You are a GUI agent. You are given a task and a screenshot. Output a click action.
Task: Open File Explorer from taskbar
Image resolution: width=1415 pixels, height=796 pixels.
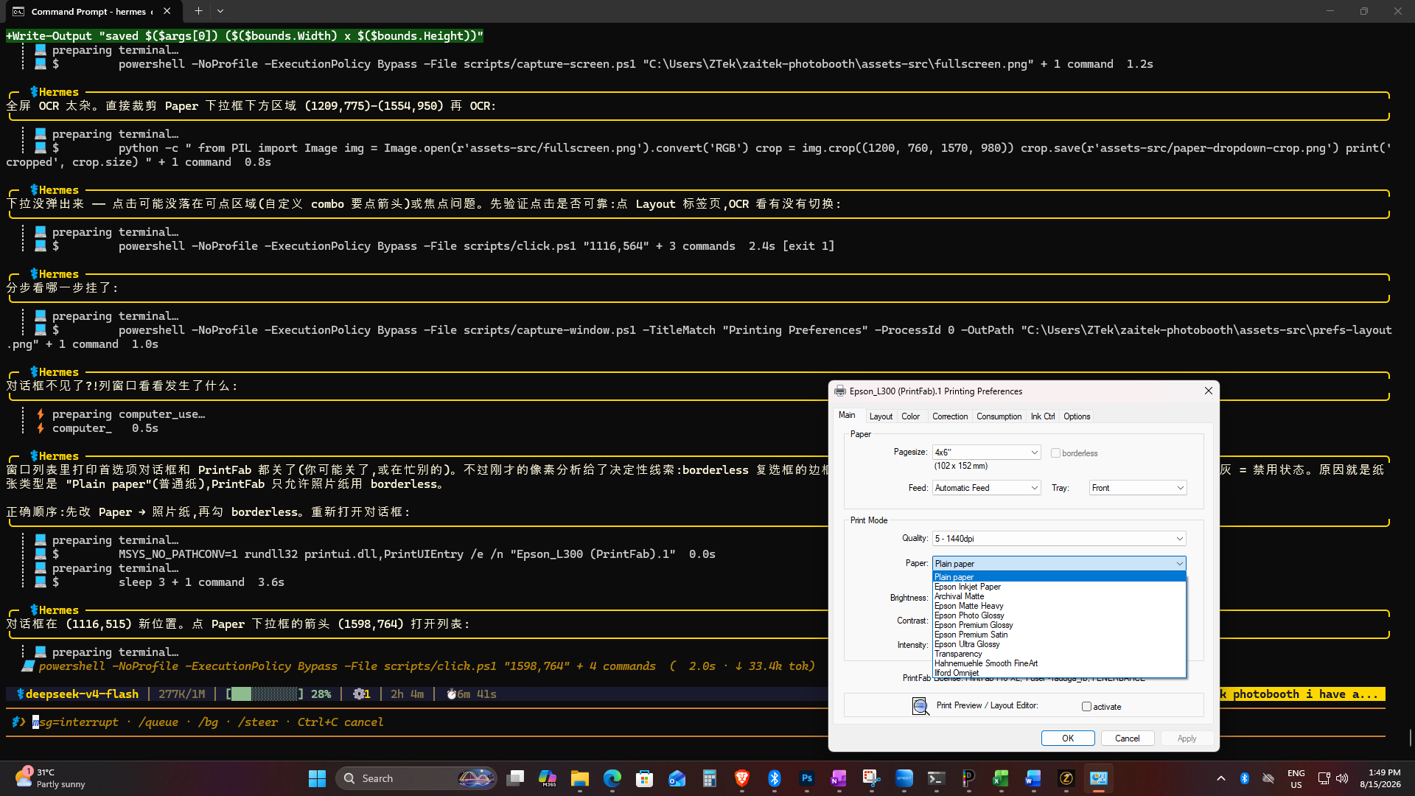pos(580,778)
